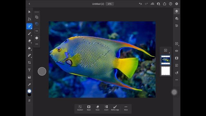Select the Eyedropper tool
Viewport: 206px width, 116px height.
29,84
